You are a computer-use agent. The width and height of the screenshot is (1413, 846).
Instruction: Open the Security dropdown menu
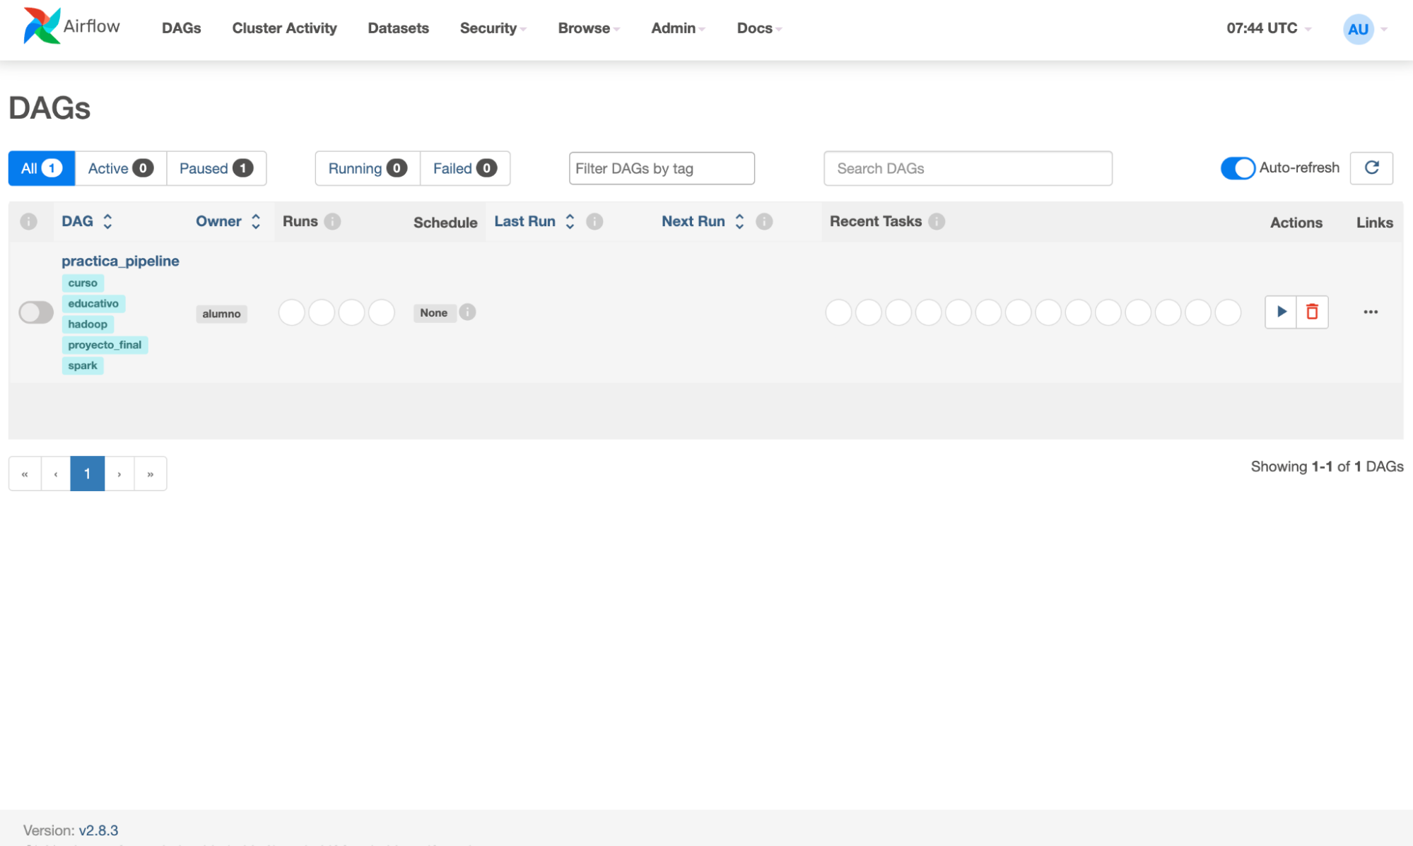point(493,28)
